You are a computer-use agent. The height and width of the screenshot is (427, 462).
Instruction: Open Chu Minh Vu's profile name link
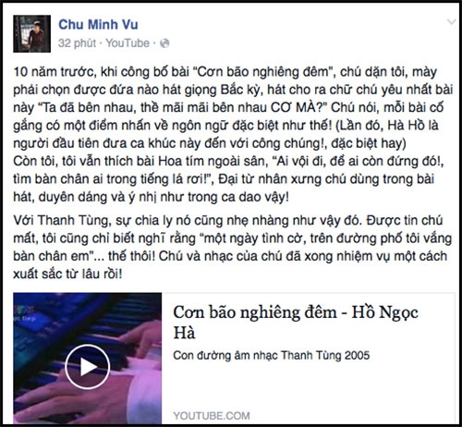(x=98, y=25)
